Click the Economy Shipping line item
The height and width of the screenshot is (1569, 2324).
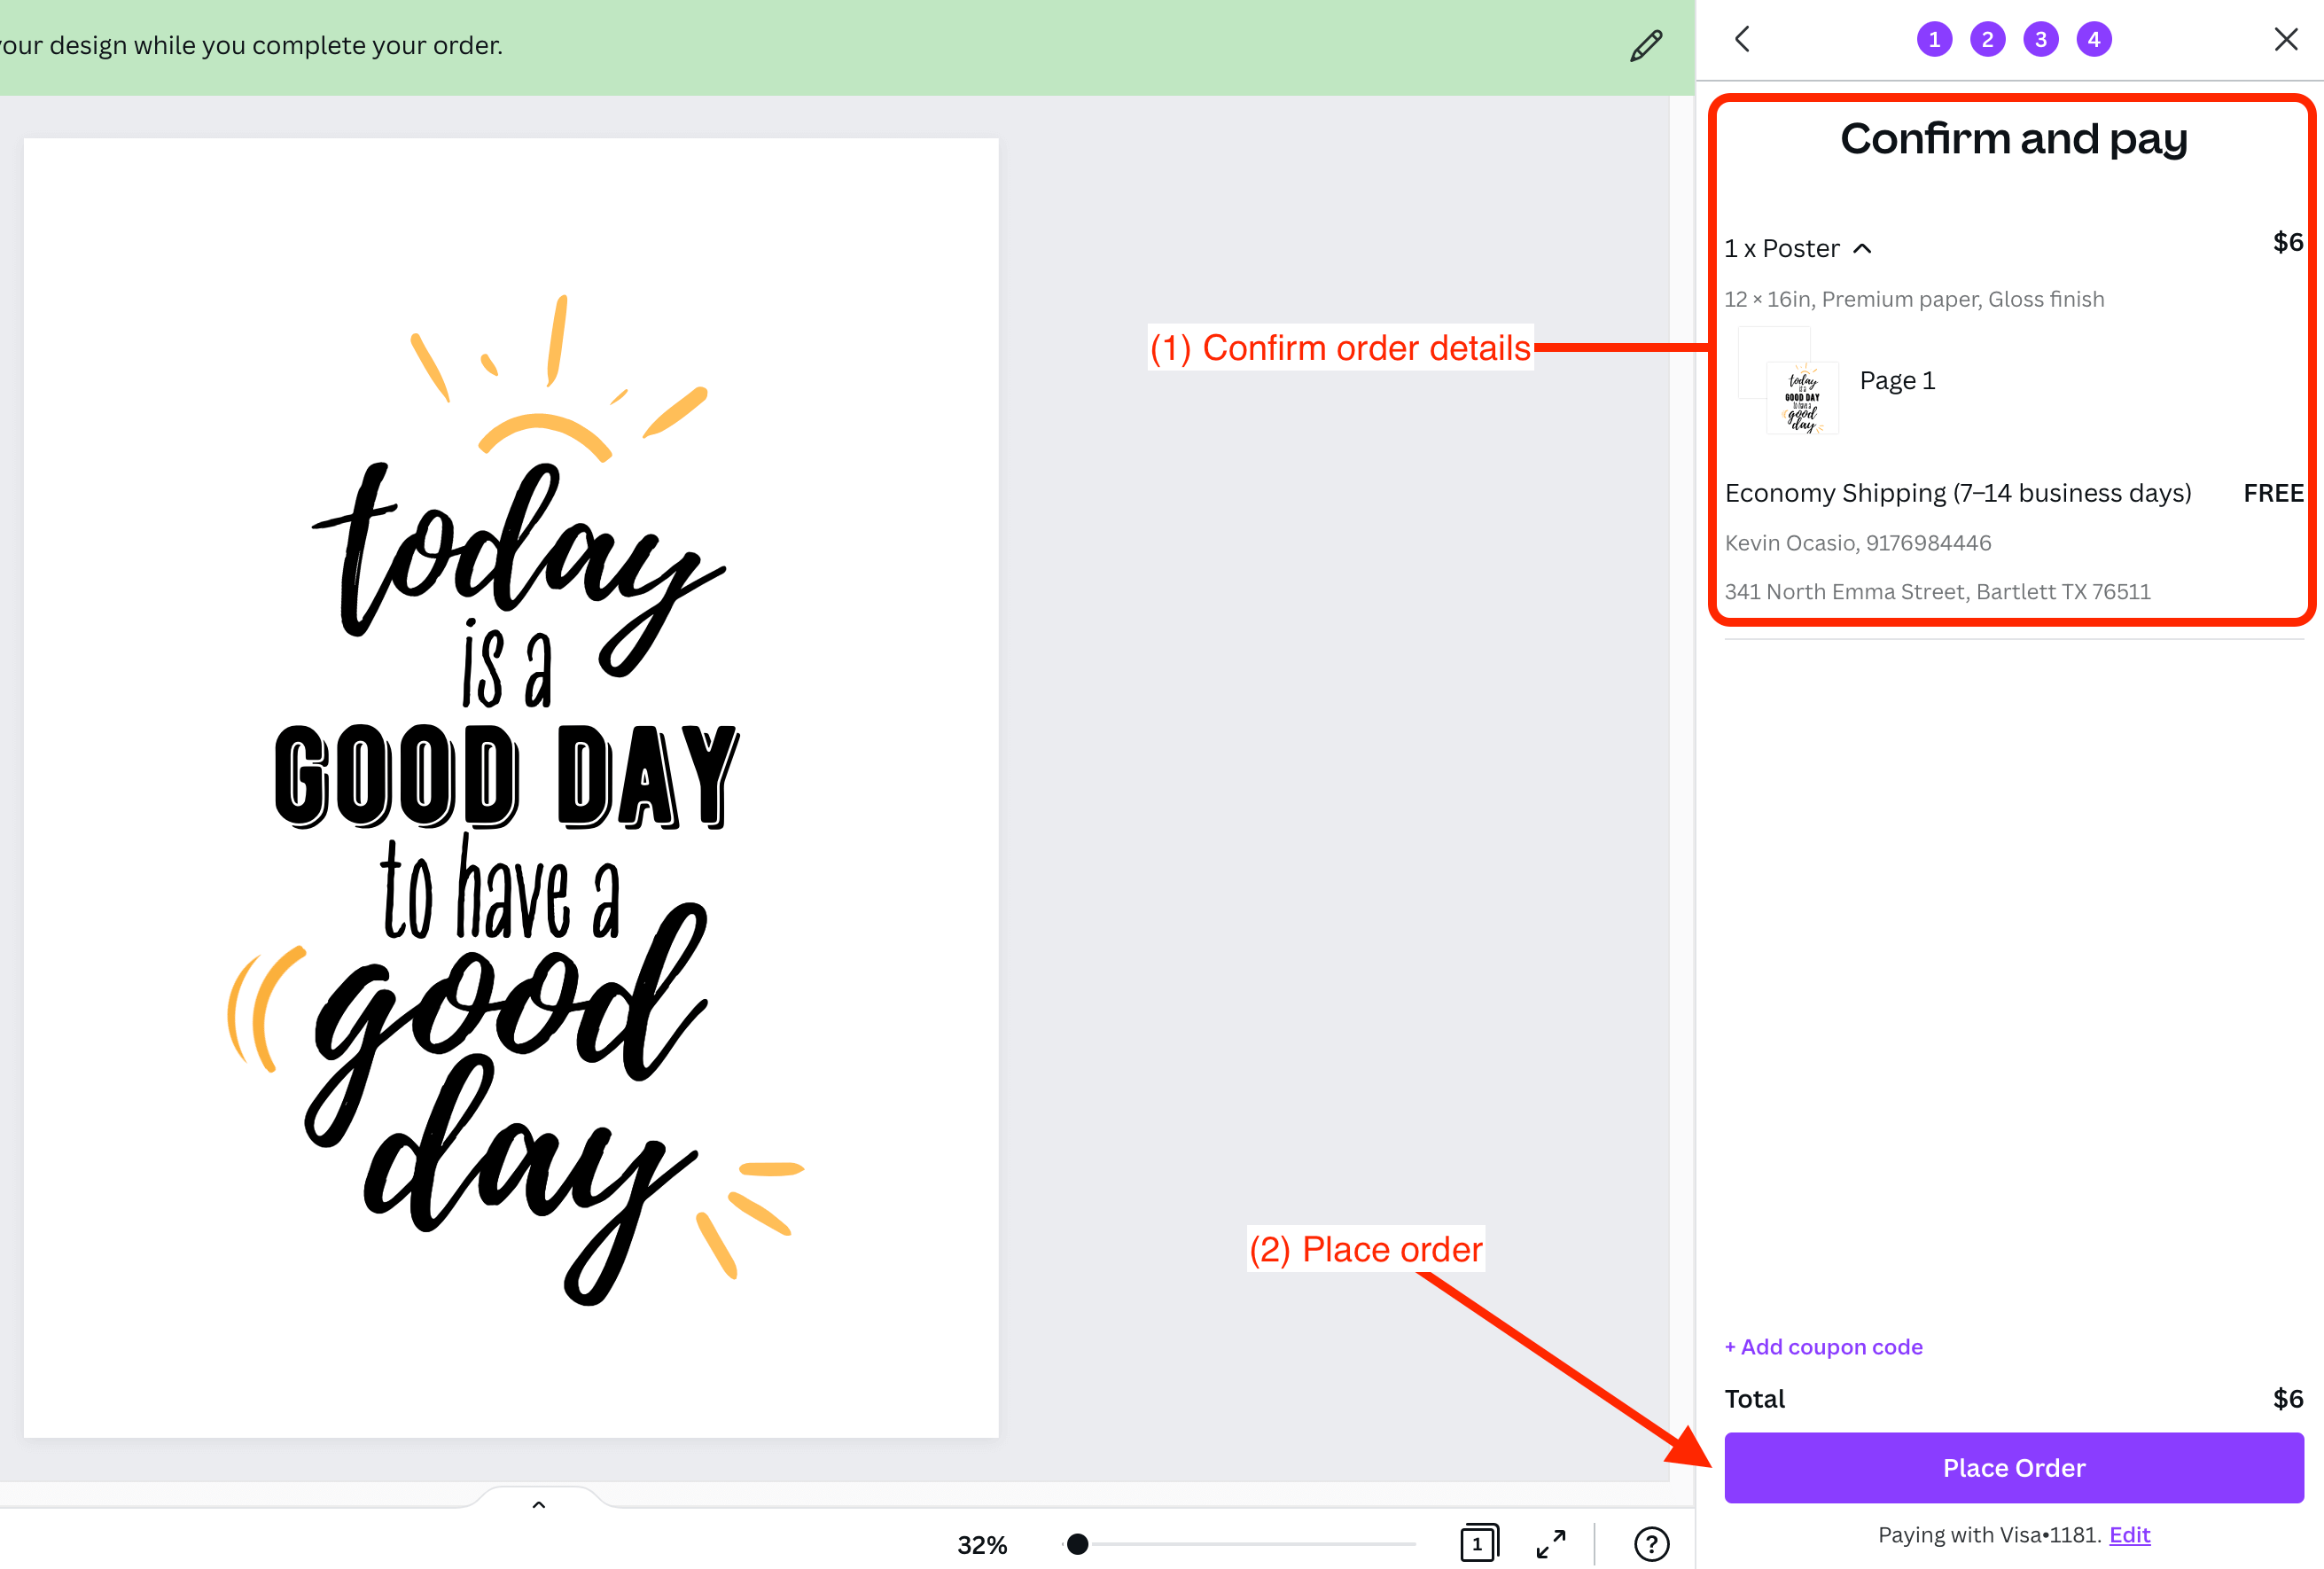1957,493
